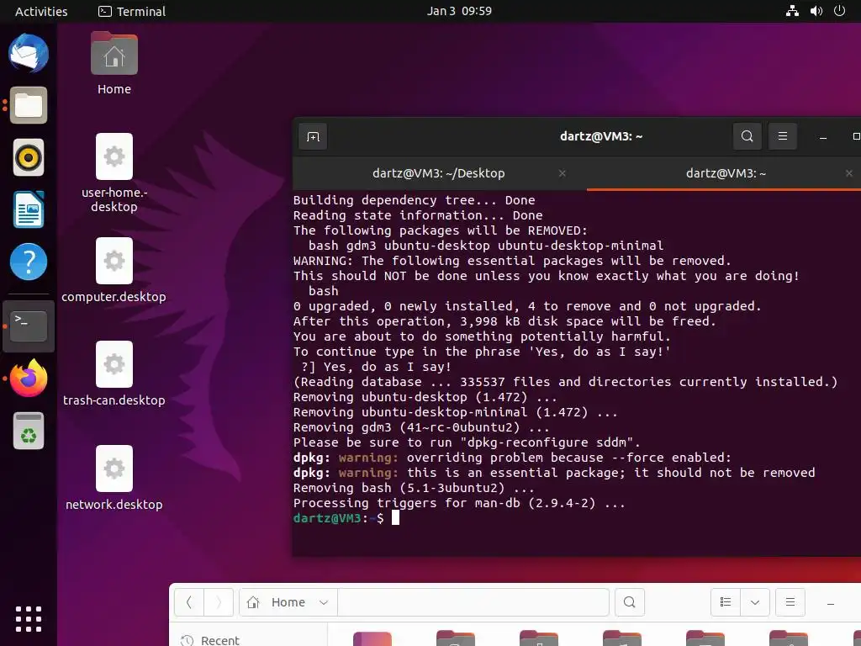Add a new tab in Terminal

coord(313,136)
